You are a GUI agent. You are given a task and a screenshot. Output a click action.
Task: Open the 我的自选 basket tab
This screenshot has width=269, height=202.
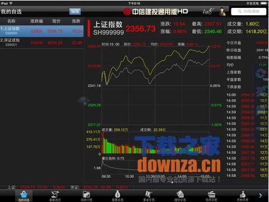click(x=24, y=196)
